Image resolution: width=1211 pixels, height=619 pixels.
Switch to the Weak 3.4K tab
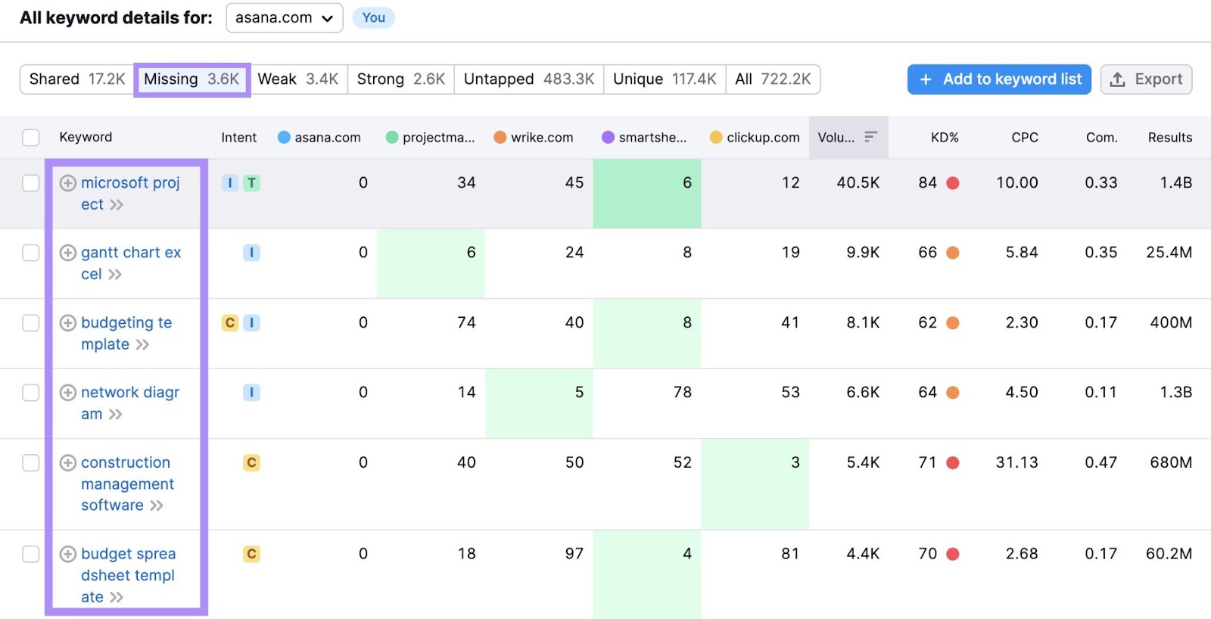tap(298, 79)
